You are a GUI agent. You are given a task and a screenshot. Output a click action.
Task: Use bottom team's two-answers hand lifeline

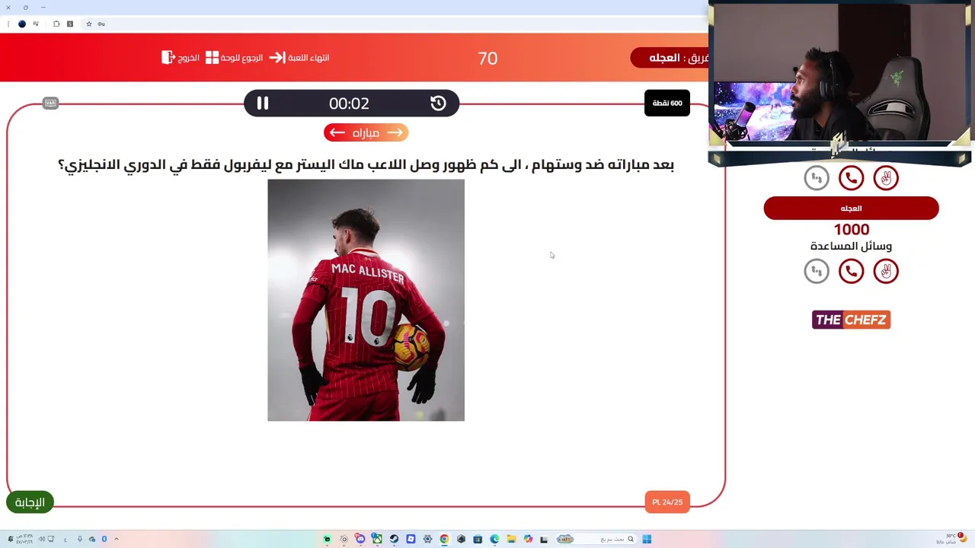pos(886,271)
